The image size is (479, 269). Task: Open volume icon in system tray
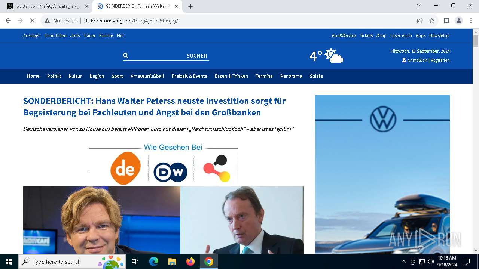click(x=431, y=262)
